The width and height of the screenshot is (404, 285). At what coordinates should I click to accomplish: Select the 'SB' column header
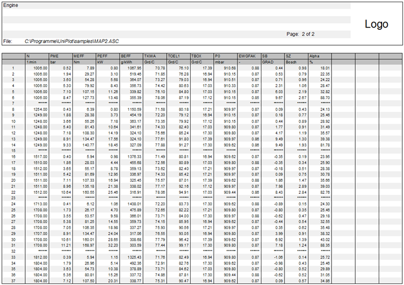[273, 56]
